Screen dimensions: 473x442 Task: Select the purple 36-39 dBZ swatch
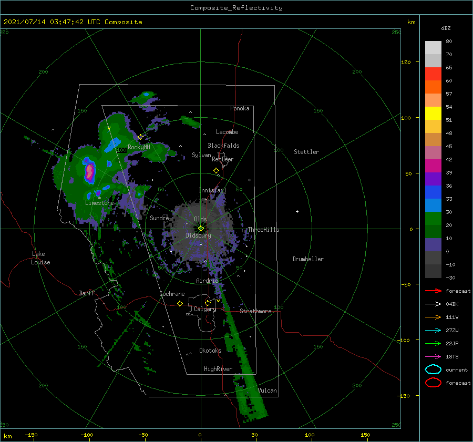(x=433, y=179)
